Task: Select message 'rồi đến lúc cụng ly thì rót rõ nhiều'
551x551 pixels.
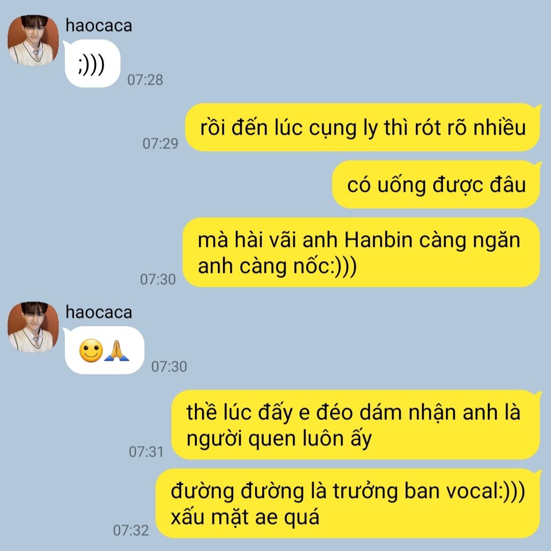Action: 363,127
